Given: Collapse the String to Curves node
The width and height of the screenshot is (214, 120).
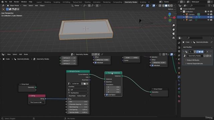Looking at the screenshot, I should [x=68, y=71].
